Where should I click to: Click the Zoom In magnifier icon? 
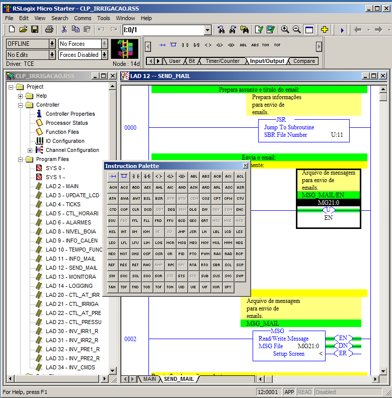tap(285, 30)
